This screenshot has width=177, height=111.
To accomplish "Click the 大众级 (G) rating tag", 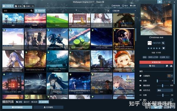I will point(164,57).
